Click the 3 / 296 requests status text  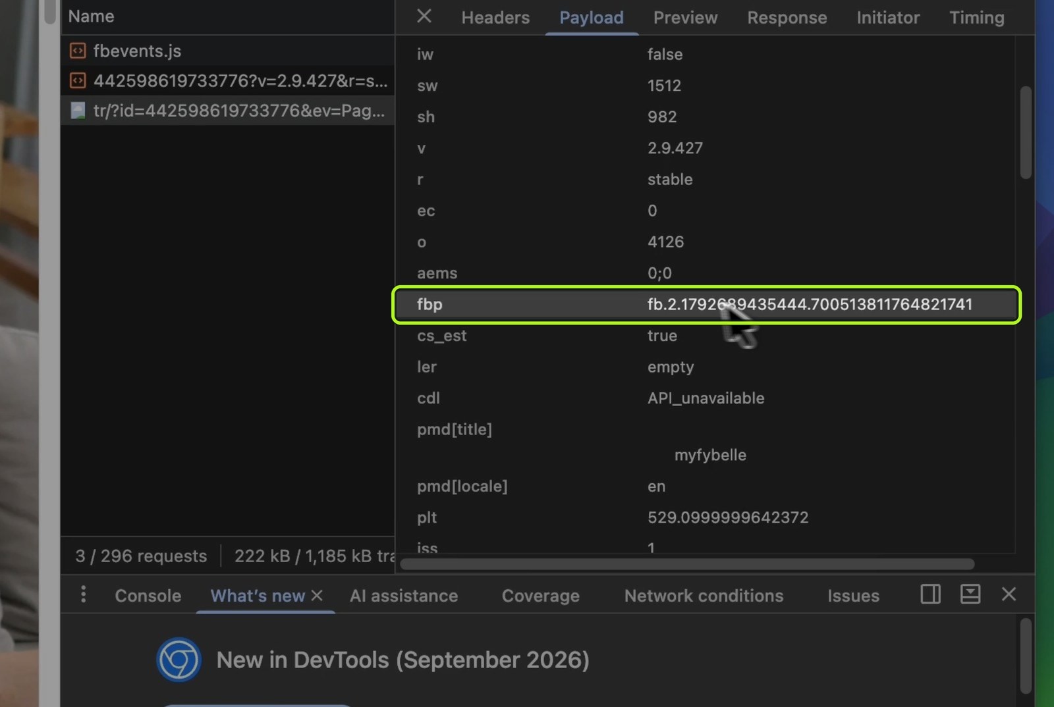pos(141,556)
